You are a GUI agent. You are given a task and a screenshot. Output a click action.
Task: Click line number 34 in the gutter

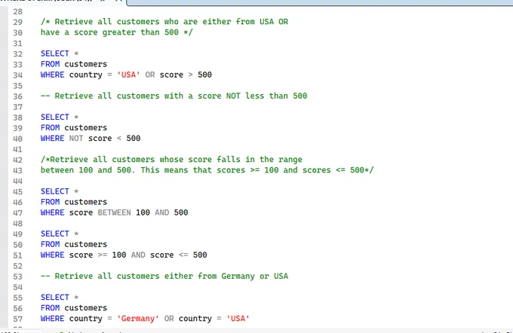coord(17,75)
